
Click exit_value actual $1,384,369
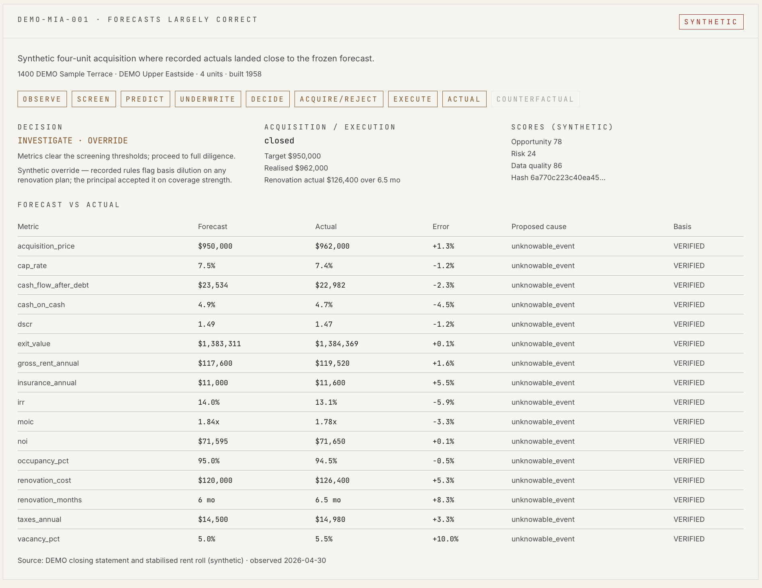pyautogui.click(x=337, y=344)
